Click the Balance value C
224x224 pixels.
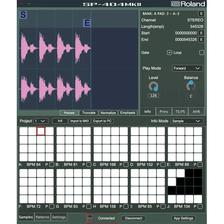click(191, 96)
